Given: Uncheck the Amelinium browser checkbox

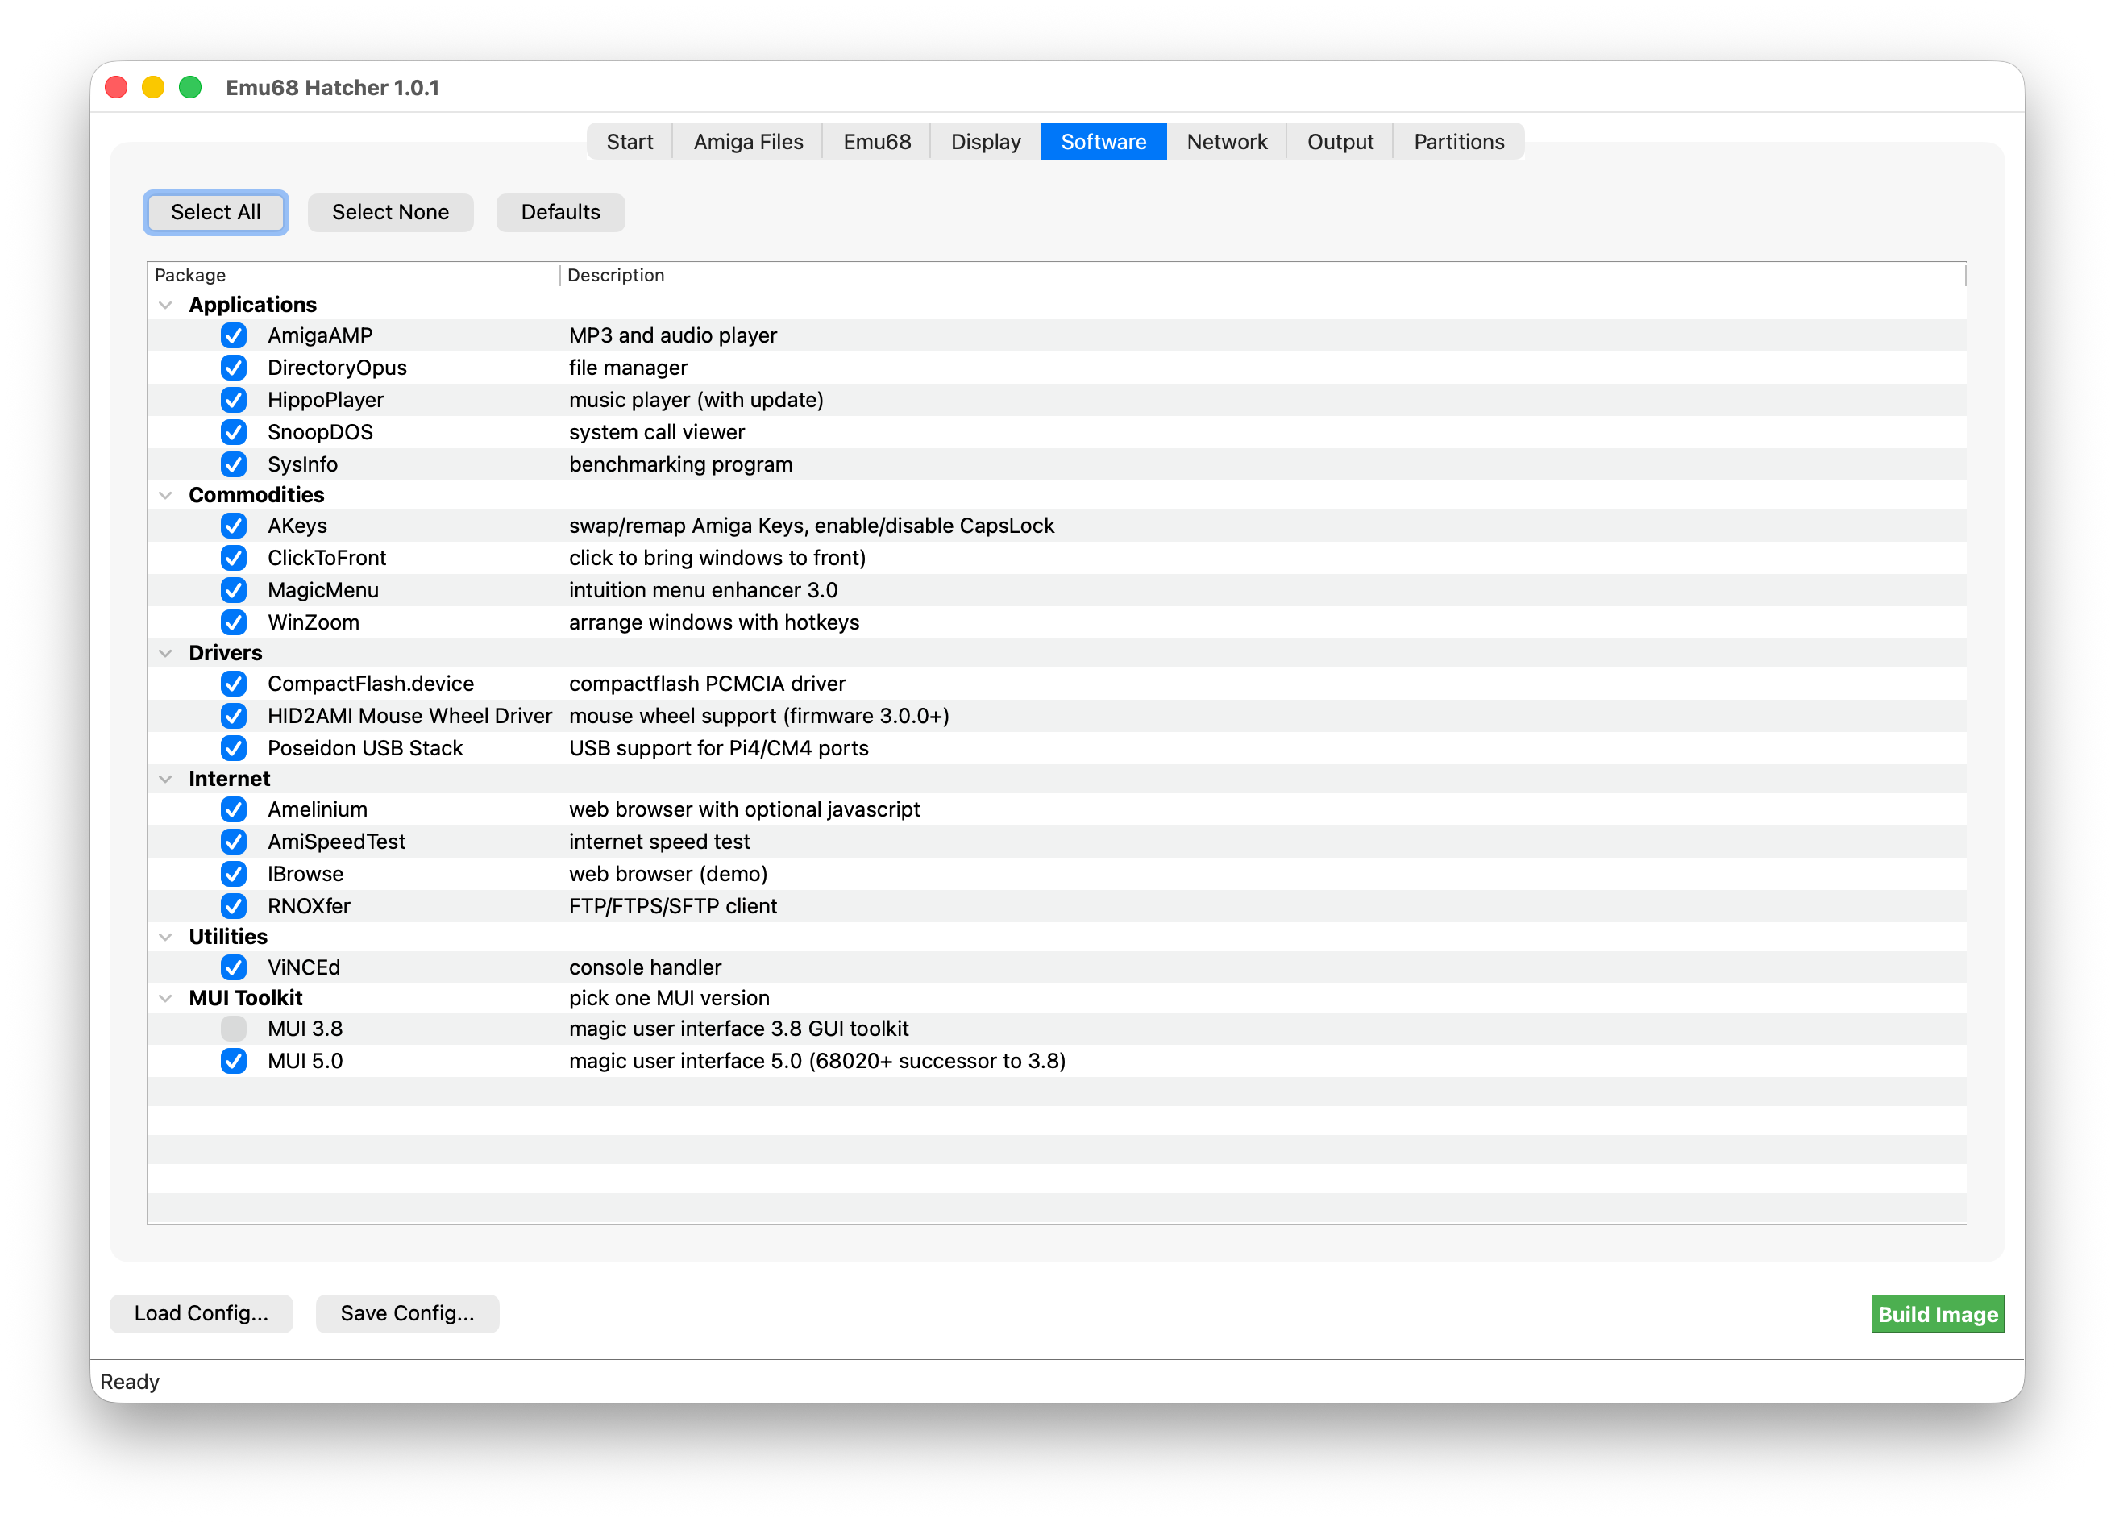Looking at the screenshot, I should 233,809.
